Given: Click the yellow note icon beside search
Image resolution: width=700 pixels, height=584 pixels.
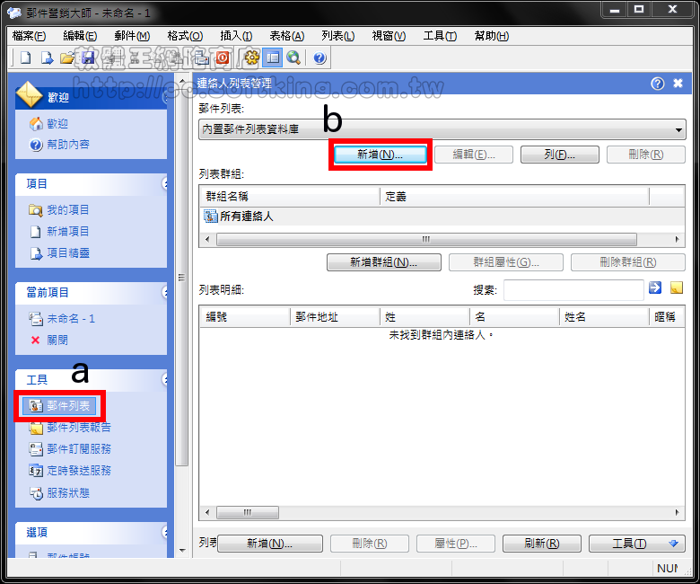Looking at the screenshot, I should point(677,288).
